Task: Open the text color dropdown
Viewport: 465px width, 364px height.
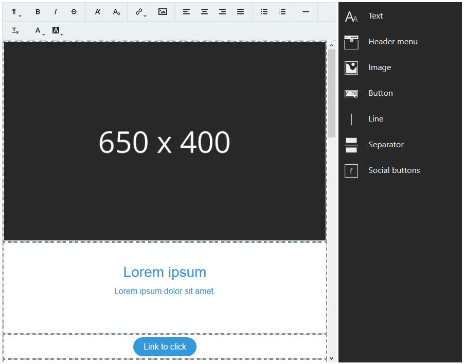Action: tap(39, 31)
